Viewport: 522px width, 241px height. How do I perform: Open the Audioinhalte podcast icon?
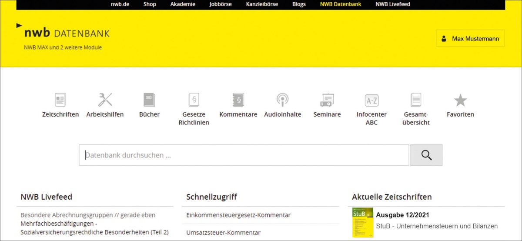click(x=282, y=100)
